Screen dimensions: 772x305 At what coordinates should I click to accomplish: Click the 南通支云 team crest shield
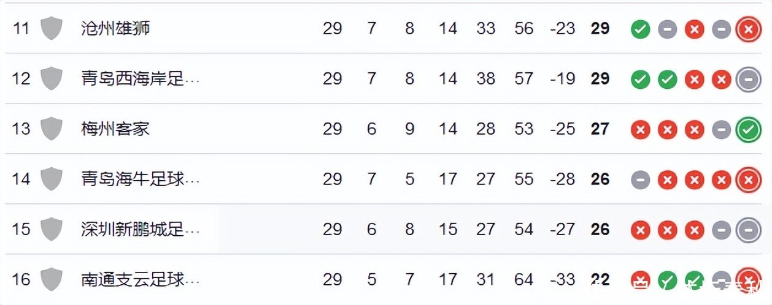52,279
